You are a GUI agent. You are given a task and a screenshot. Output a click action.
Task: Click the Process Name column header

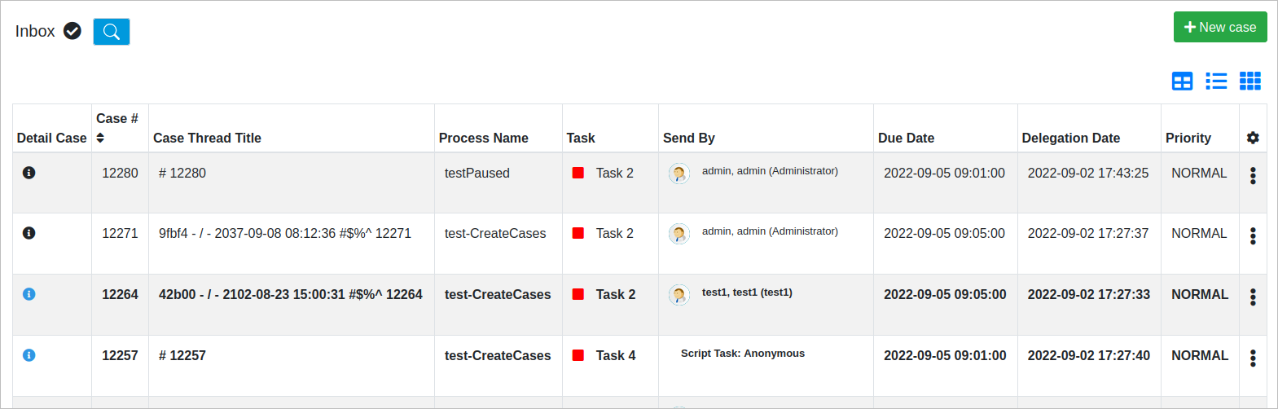coord(483,138)
